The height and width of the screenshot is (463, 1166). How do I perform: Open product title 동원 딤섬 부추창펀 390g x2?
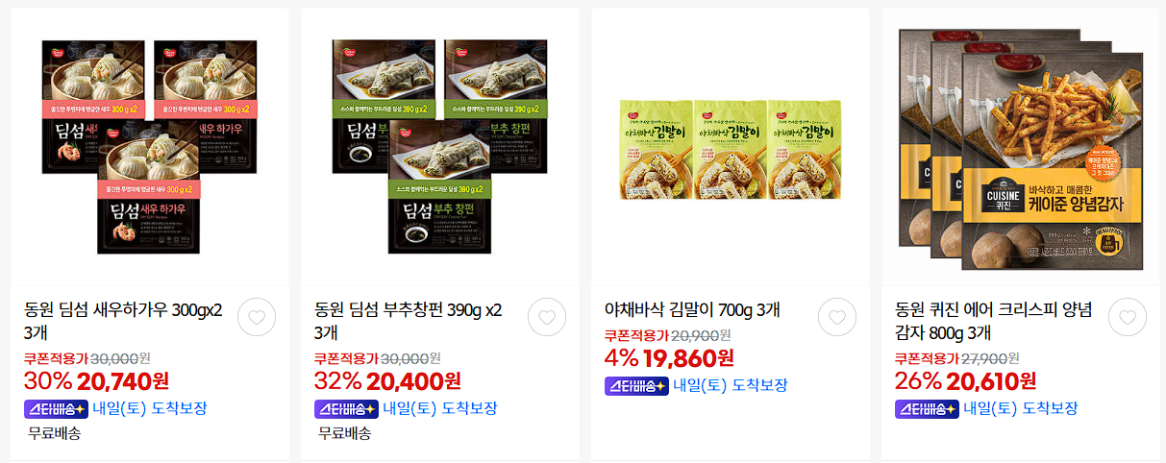point(409,321)
